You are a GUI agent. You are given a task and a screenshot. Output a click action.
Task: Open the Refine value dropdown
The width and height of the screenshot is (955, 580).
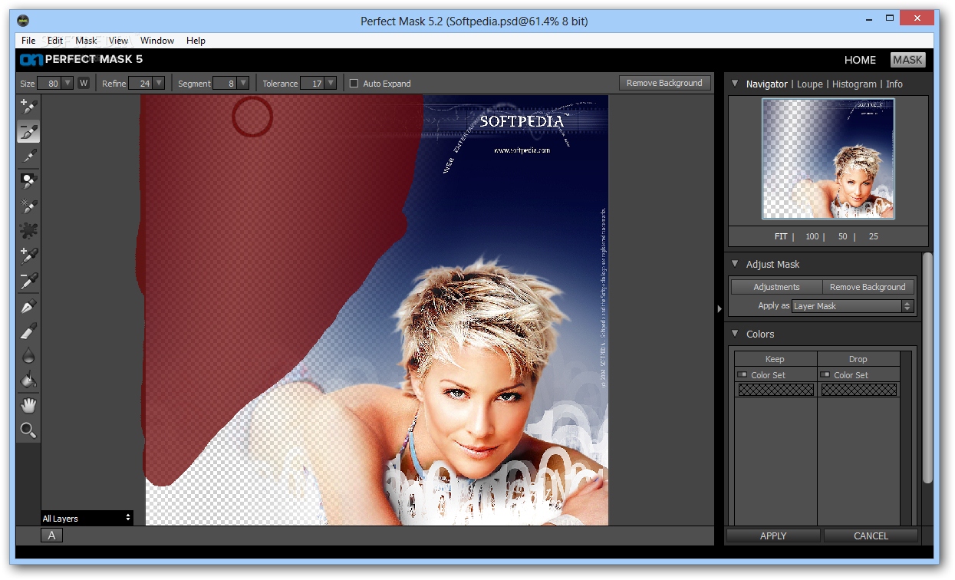[x=159, y=83]
